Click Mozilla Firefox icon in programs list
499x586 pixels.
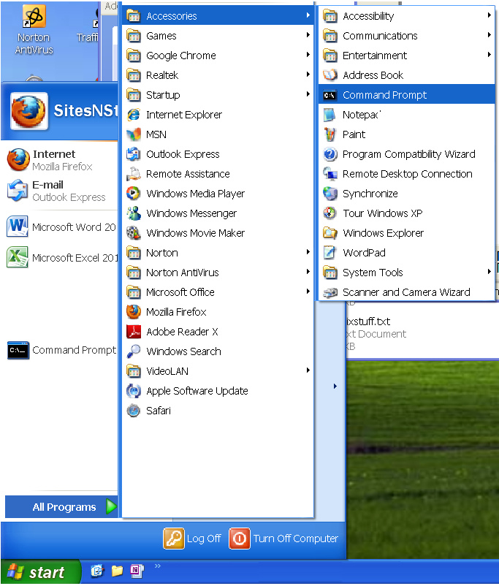[x=134, y=312]
